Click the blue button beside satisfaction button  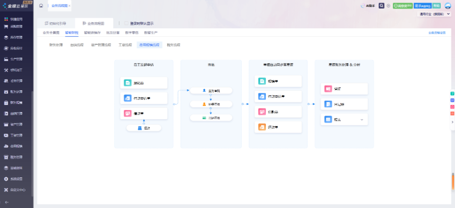pos(423,6)
